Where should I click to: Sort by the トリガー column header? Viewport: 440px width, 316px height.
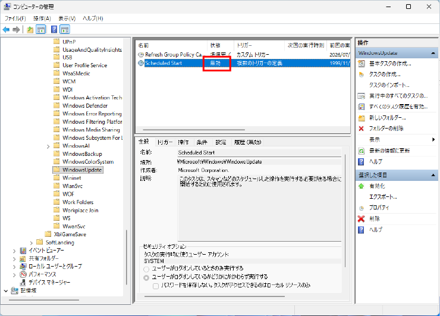(259, 45)
